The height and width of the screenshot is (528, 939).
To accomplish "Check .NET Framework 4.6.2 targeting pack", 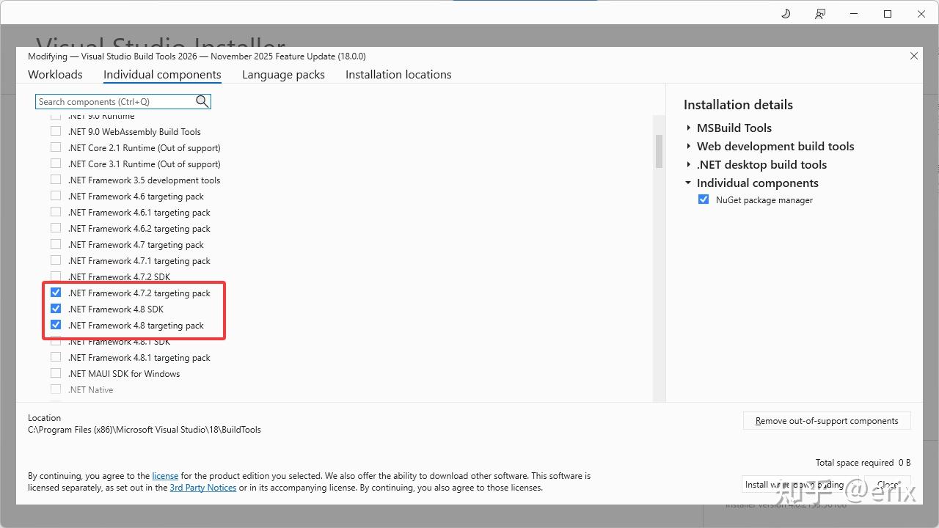I will point(56,228).
